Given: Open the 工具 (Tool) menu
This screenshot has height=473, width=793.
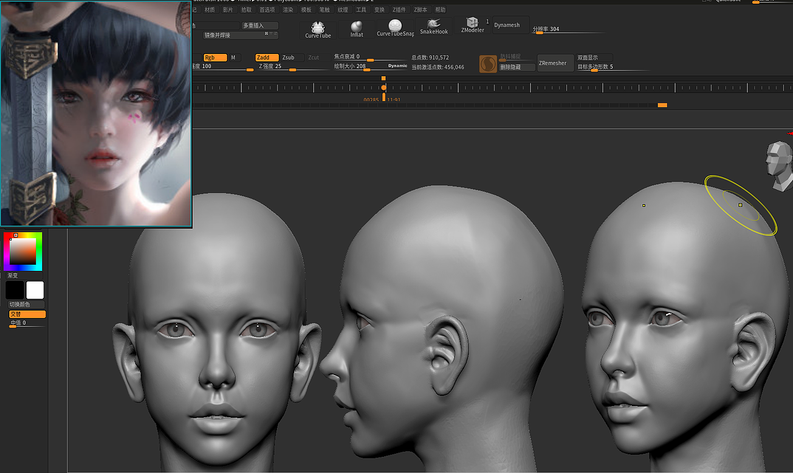Looking at the screenshot, I should (361, 9).
